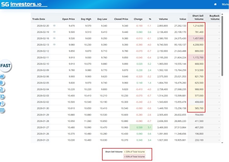Click value cell 27,262,133
229x162 pixels.
180,26
